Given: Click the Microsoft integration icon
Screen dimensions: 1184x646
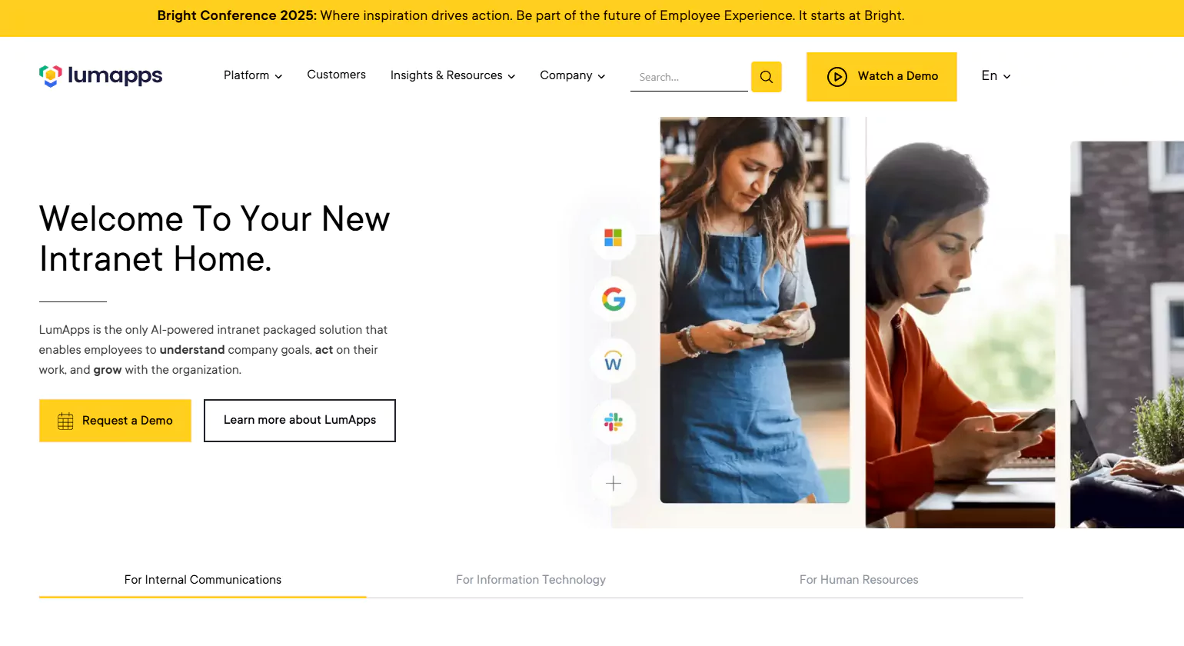Looking at the screenshot, I should (613, 238).
